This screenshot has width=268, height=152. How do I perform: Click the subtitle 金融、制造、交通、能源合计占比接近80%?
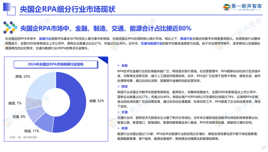133,28
